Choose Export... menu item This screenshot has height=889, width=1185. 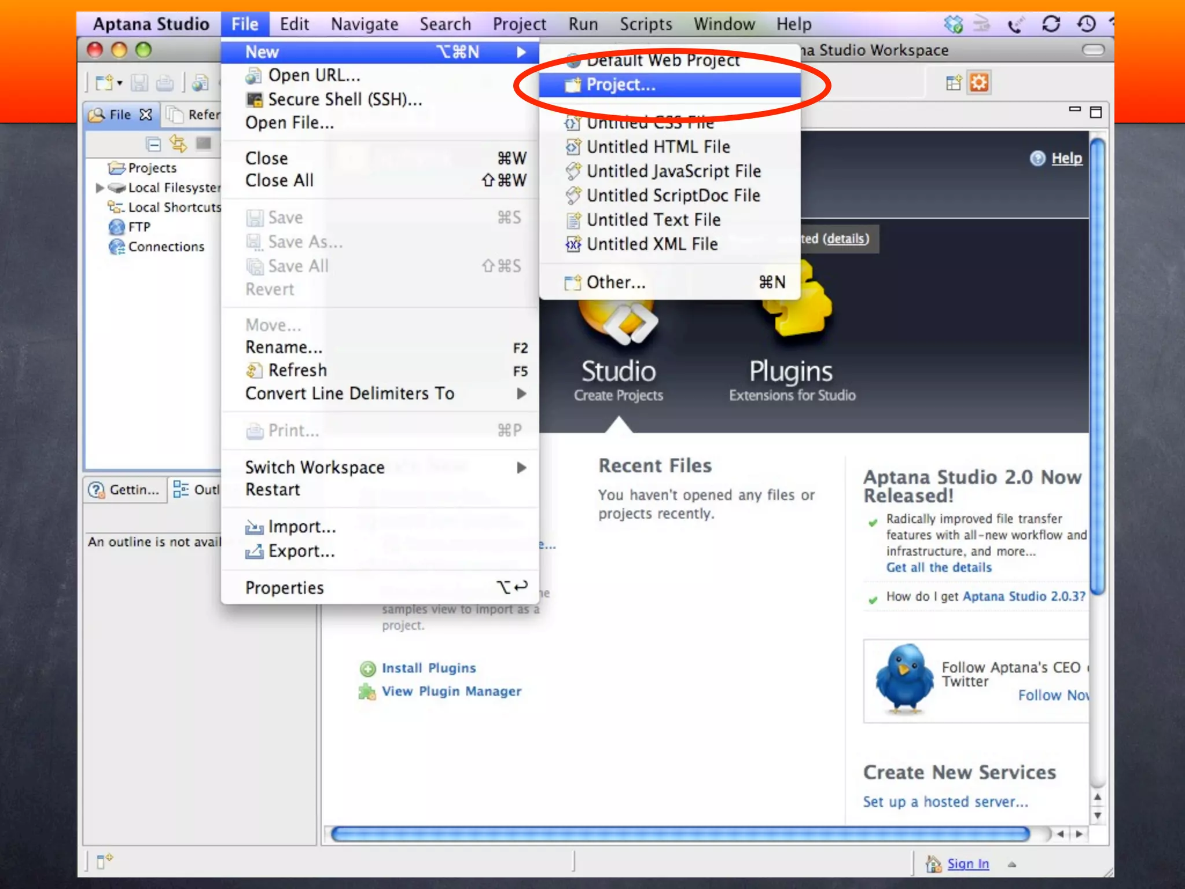tap(380, 551)
